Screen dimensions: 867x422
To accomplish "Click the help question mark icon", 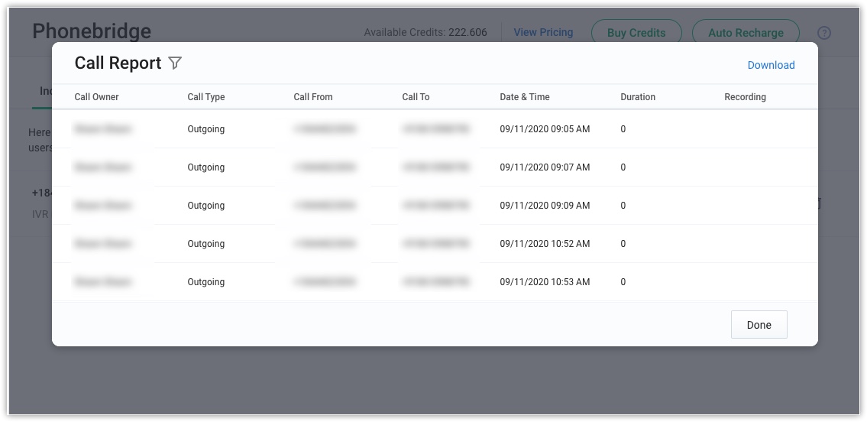I will 823,33.
